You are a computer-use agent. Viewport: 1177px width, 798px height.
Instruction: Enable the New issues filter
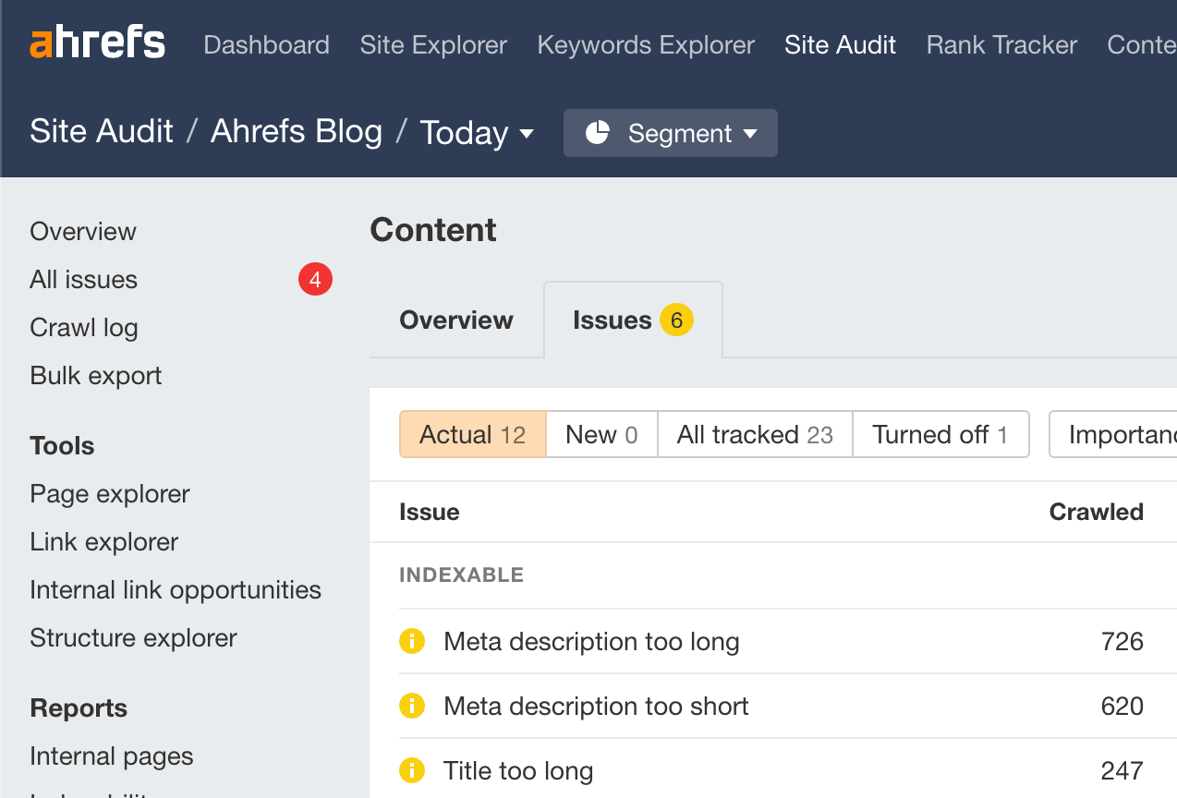[x=601, y=434]
